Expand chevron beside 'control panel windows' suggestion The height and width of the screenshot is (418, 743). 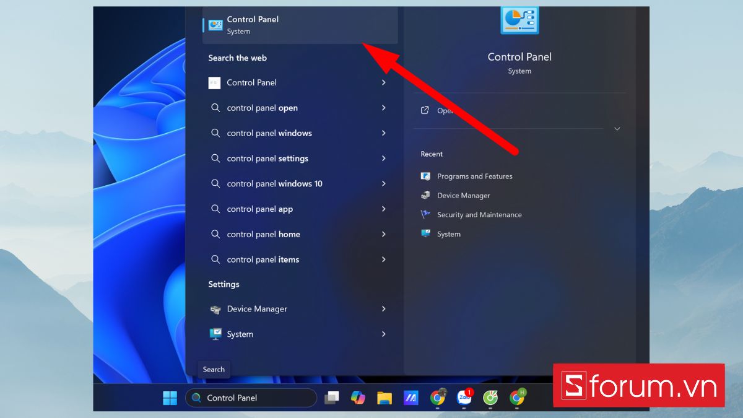pos(384,133)
